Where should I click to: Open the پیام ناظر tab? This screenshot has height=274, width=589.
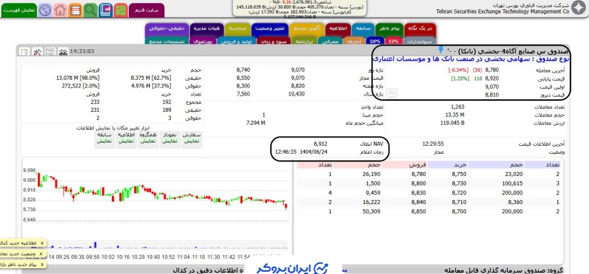coord(389,29)
